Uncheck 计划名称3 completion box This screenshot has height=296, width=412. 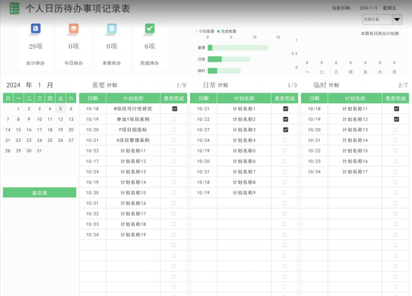tap(285, 129)
